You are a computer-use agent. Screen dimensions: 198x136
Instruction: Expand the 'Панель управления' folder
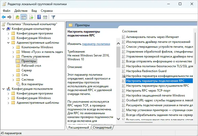[13, 57]
